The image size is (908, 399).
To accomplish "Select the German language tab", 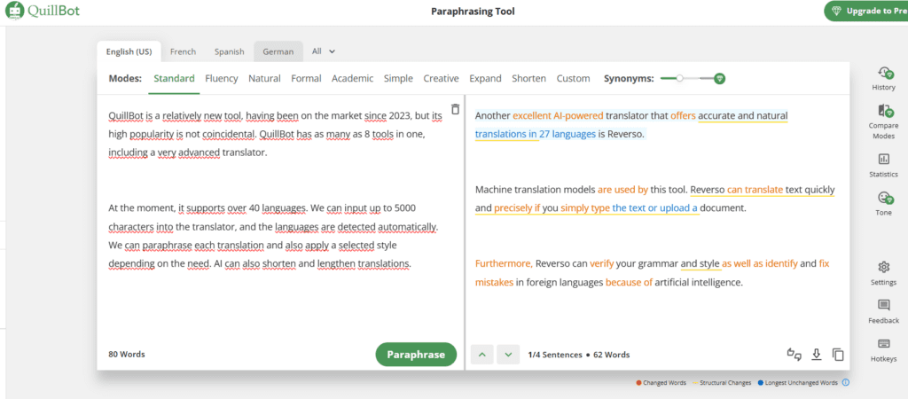I will pyautogui.click(x=278, y=51).
